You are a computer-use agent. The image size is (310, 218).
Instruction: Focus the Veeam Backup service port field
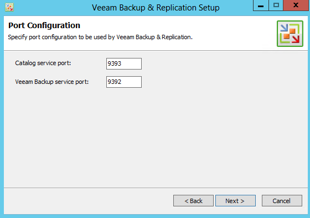pos(124,82)
